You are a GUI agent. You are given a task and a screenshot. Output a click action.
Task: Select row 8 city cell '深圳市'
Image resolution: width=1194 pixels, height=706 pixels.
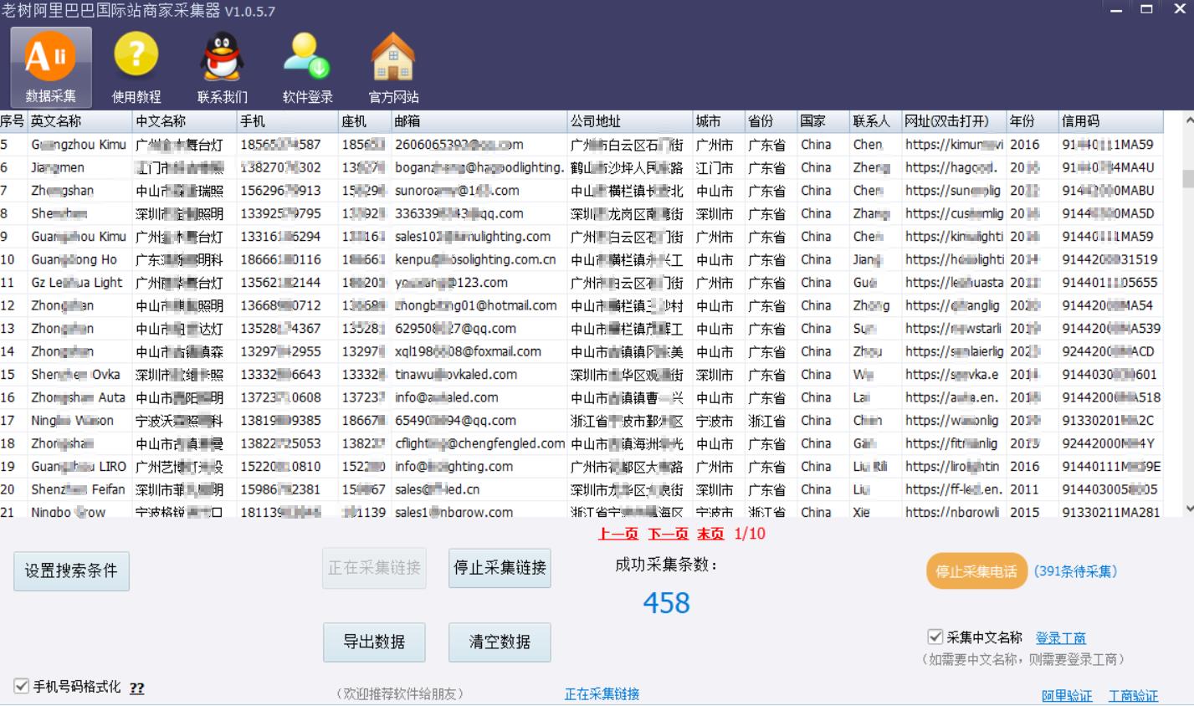tap(718, 213)
